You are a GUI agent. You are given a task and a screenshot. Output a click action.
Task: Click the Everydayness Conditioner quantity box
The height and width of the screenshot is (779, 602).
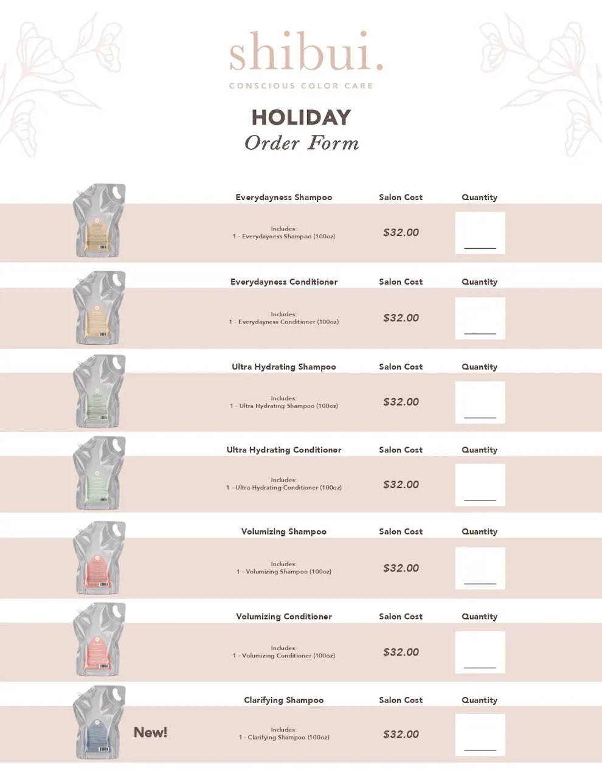(x=480, y=318)
